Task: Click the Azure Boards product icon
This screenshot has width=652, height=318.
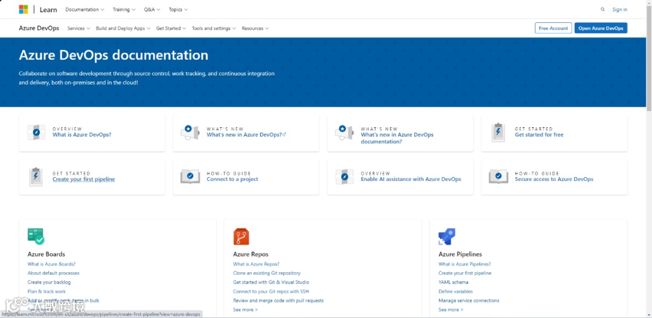Action: coord(36,236)
